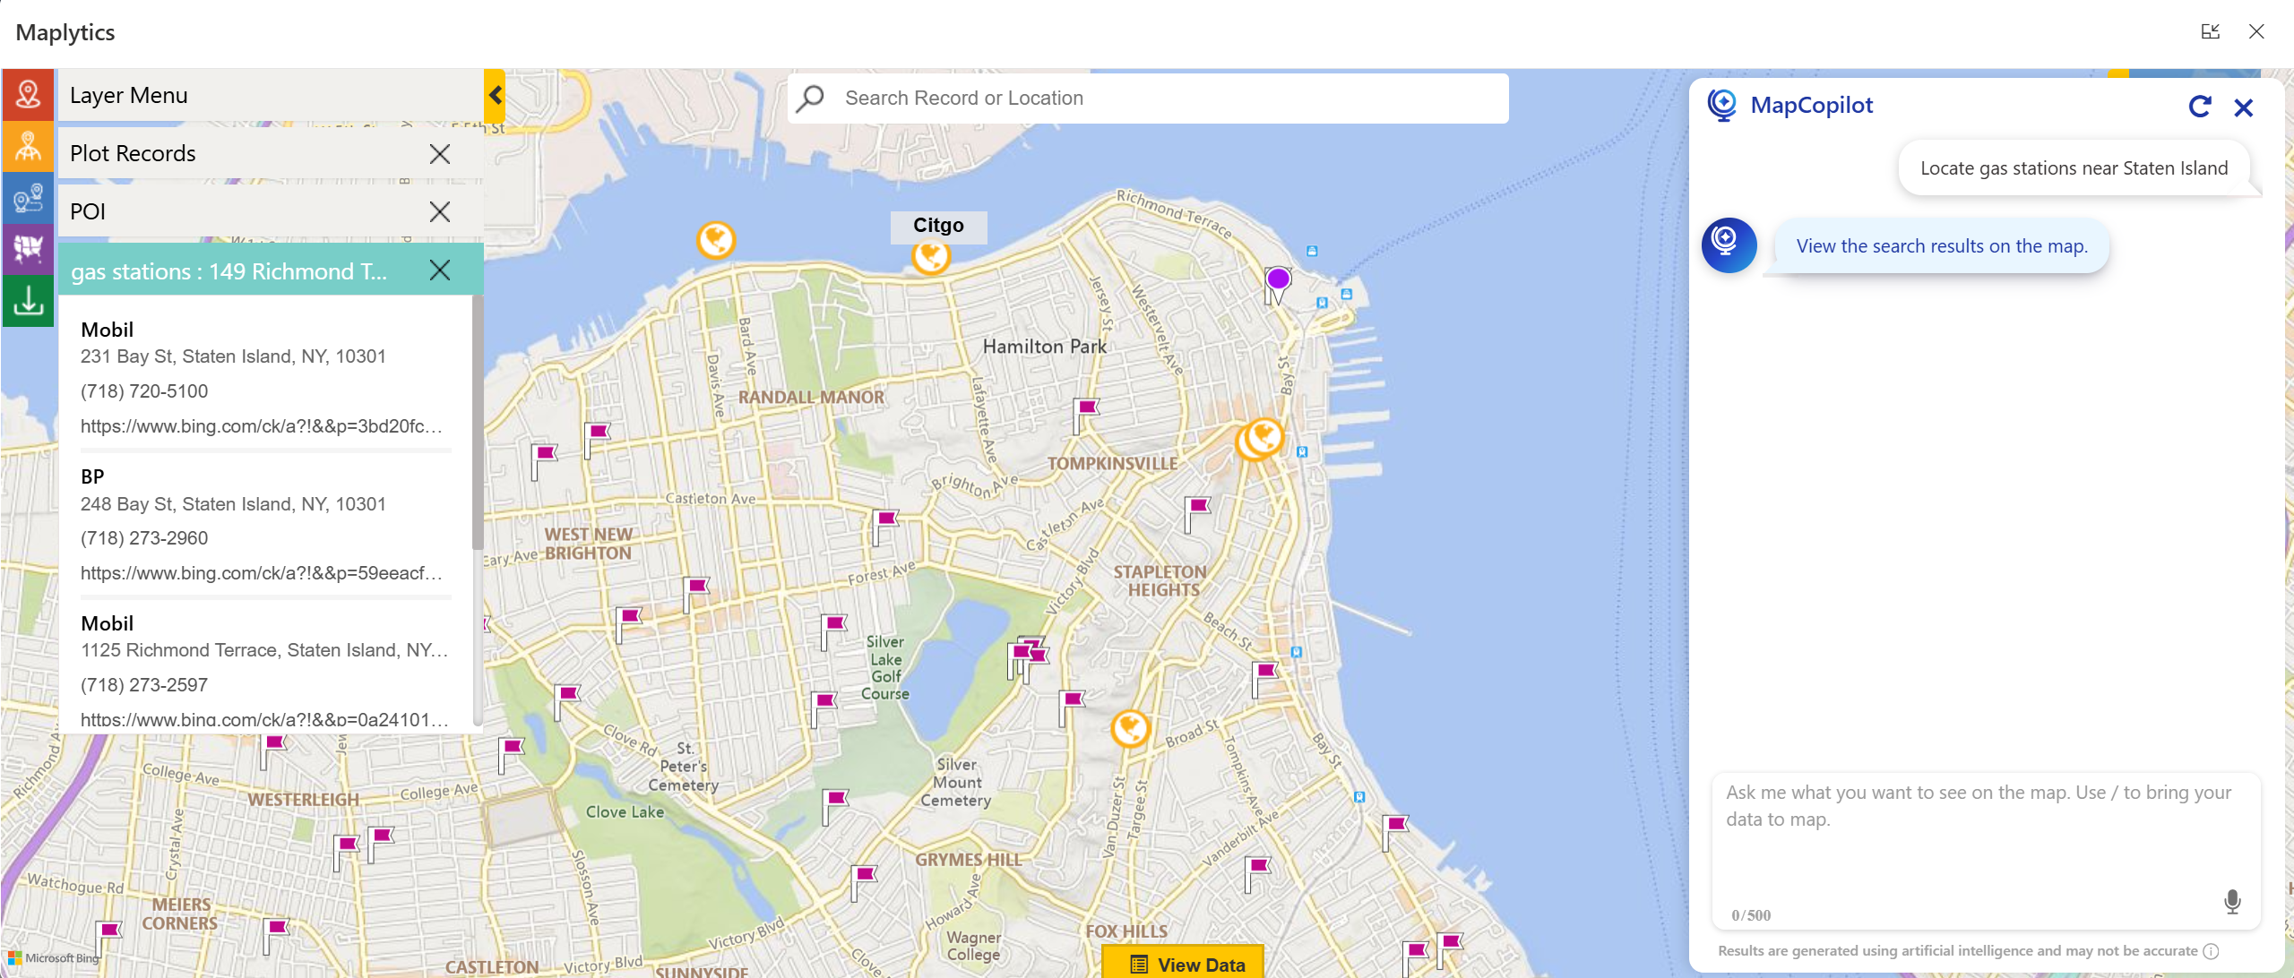Open the purple territory map tool
Viewport: 2294px width, 978px height.
tap(27, 250)
